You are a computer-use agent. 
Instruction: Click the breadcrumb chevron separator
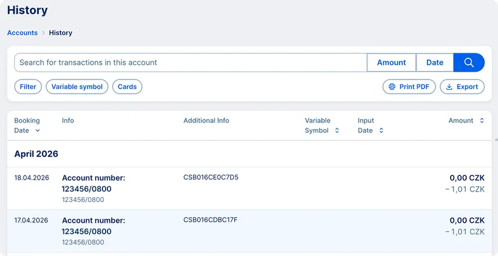point(43,33)
